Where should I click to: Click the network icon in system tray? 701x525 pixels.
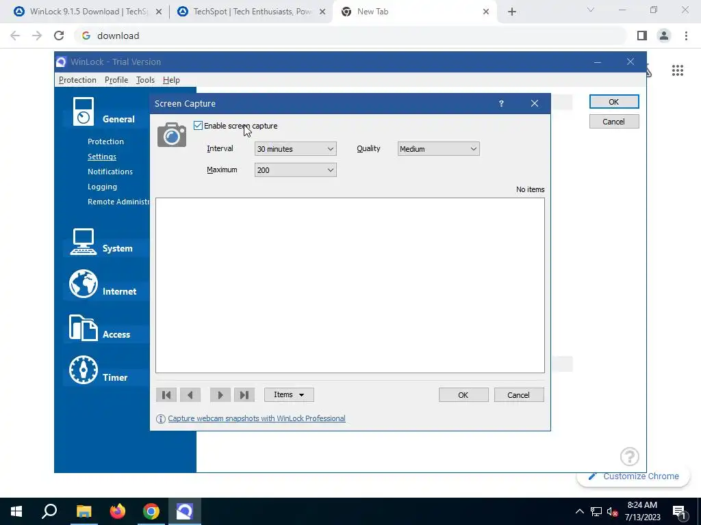pos(596,511)
